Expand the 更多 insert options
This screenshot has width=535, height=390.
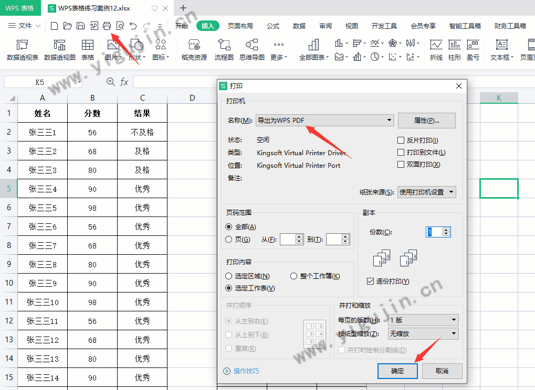[279, 50]
